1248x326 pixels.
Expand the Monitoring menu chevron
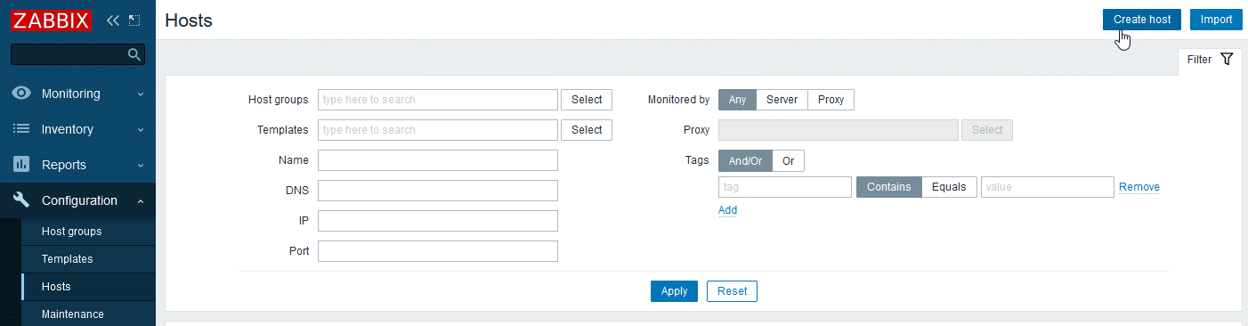(141, 94)
